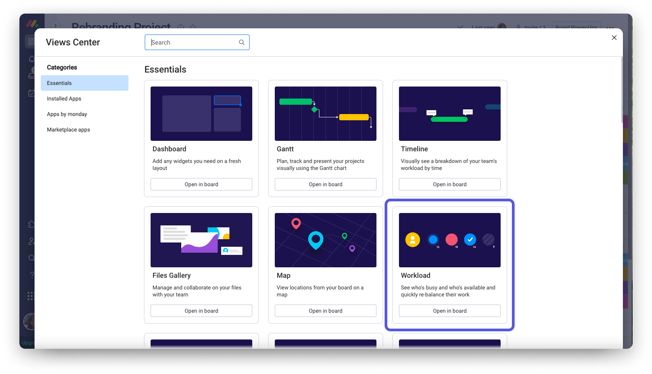
Task: Close the Views Center dialog
Action: (x=614, y=38)
